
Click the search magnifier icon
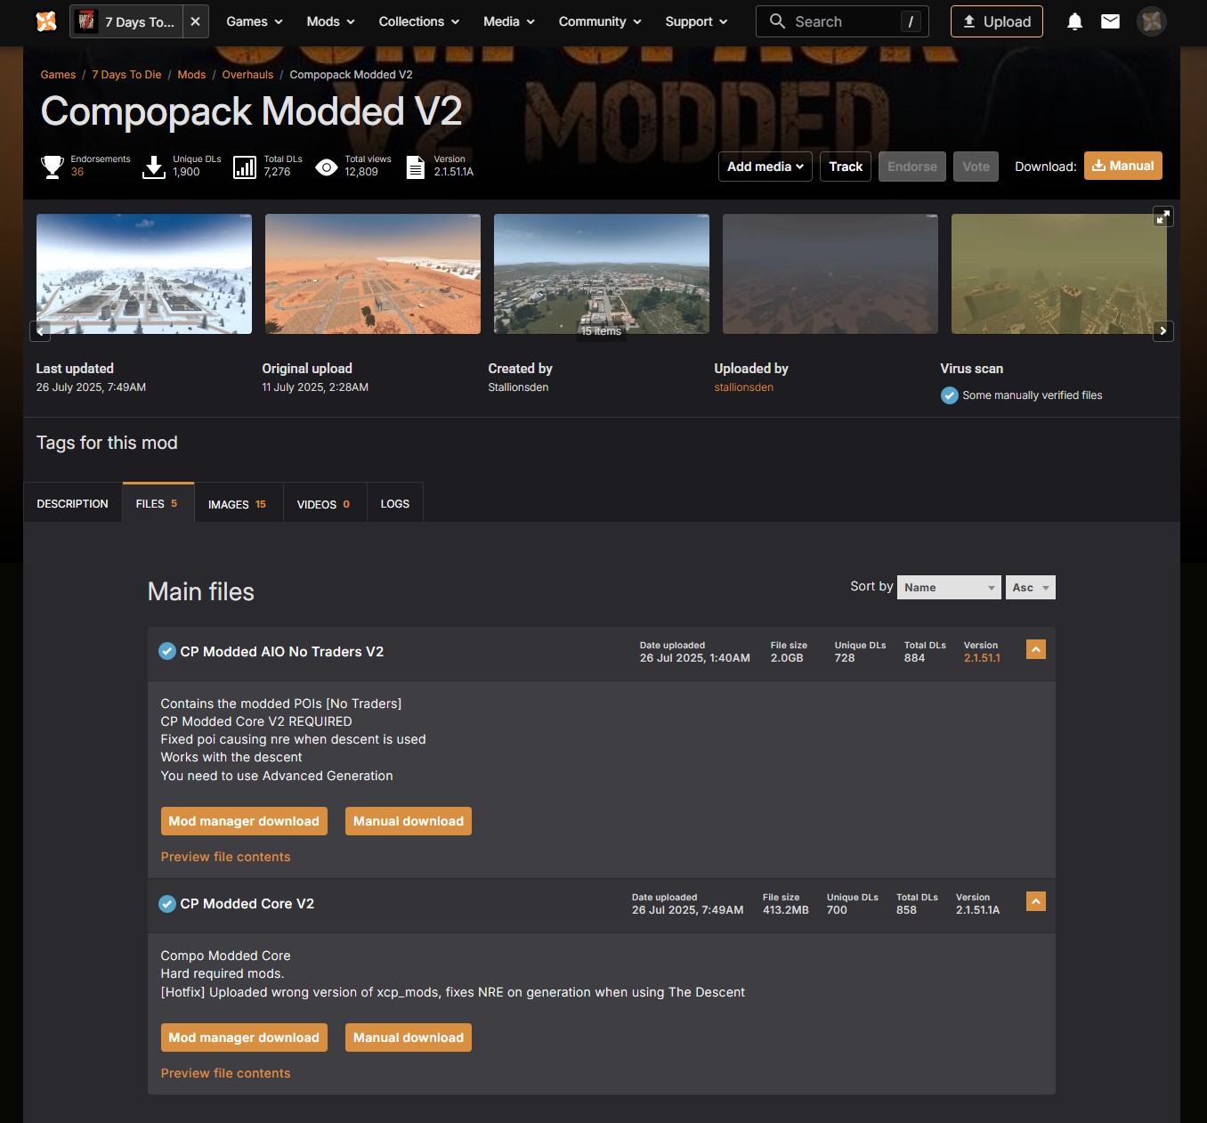point(777,21)
